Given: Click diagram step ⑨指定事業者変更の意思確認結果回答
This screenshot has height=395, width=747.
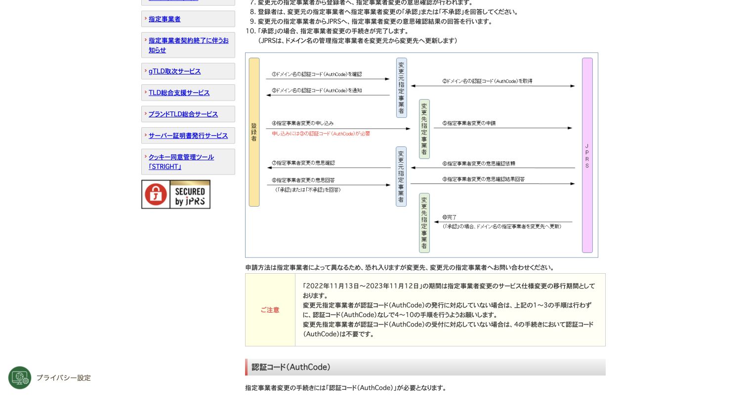Looking at the screenshot, I should click(x=483, y=179).
